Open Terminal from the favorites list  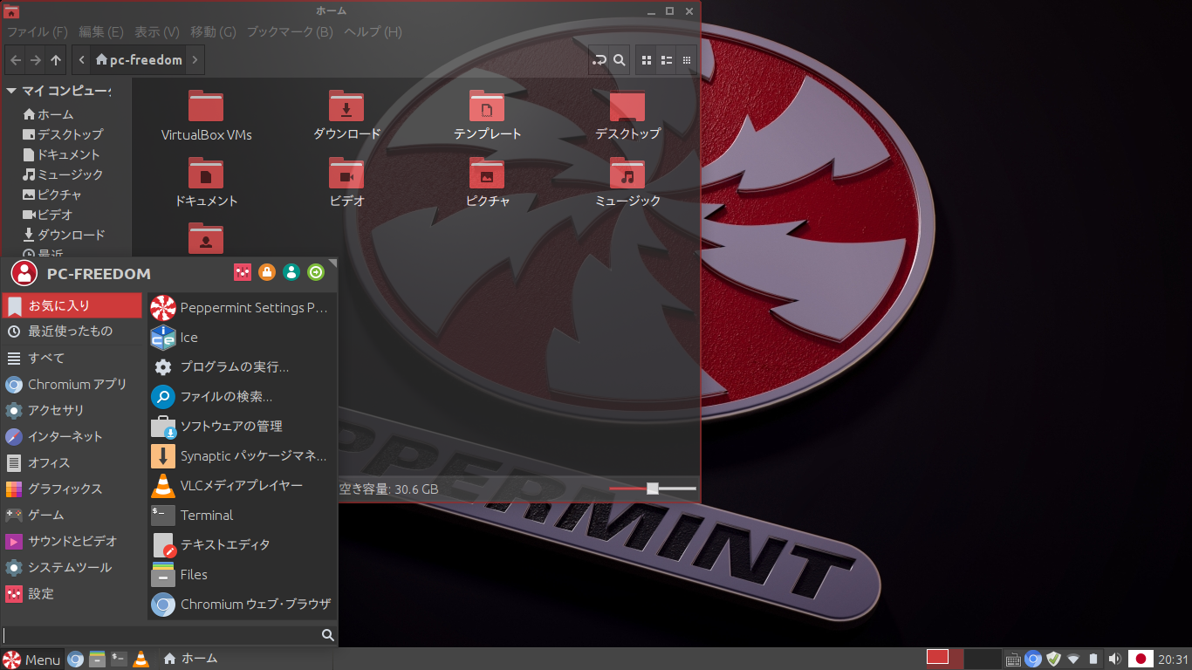206,516
